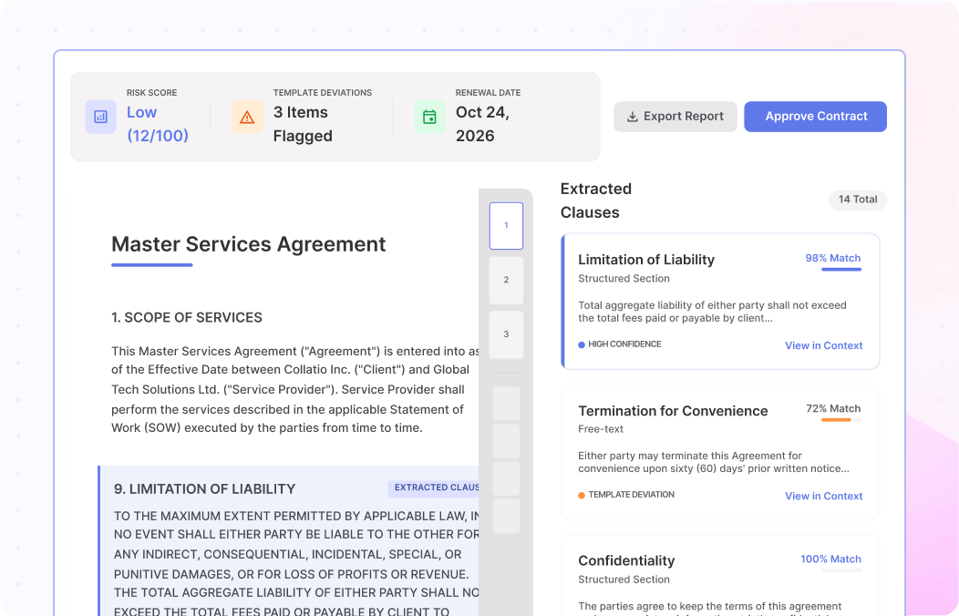Select page 3 thumbnail
Image resolution: width=959 pixels, height=616 pixels.
tap(506, 334)
